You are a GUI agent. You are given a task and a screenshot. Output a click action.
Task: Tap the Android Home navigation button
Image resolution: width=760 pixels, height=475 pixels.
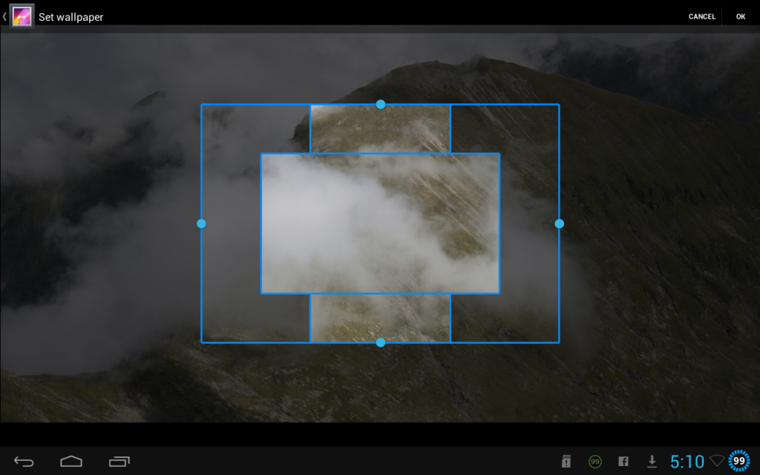coord(71,462)
